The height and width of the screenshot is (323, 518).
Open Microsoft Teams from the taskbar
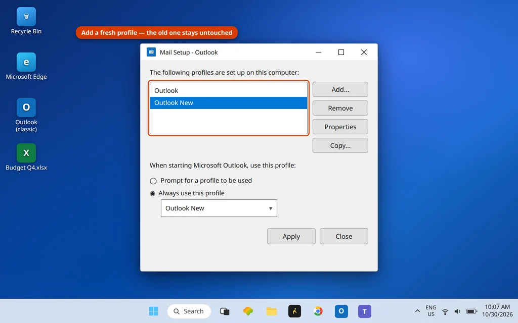[365, 311]
